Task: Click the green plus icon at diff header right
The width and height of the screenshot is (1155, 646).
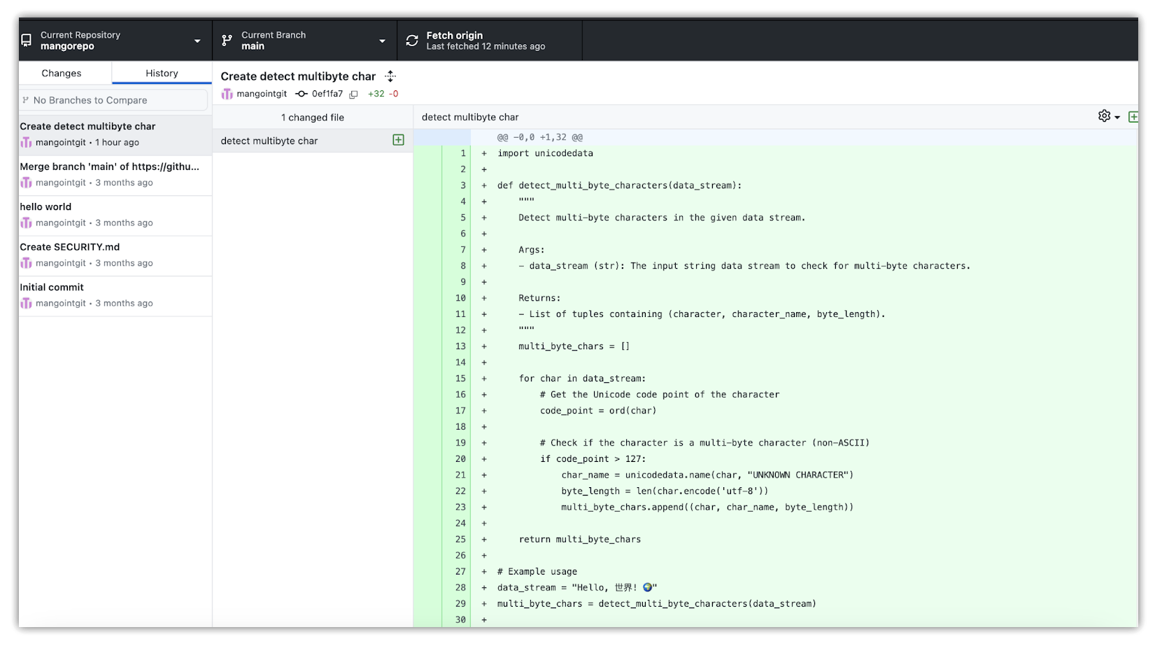Action: coord(1133,117)
